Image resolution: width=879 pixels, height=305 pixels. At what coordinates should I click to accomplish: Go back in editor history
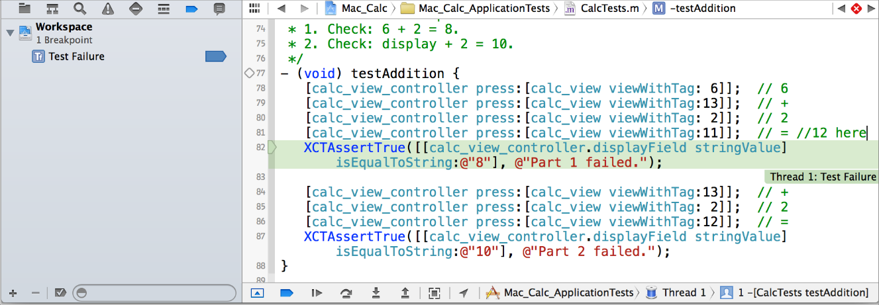click(x=281, y=9)
